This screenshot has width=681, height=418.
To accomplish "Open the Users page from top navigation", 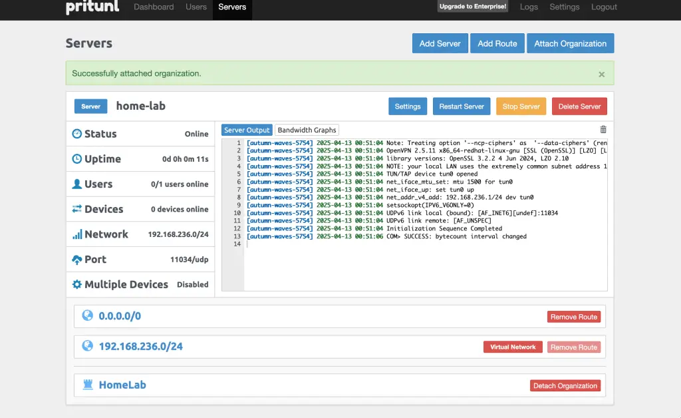I will tap(196, 7).
